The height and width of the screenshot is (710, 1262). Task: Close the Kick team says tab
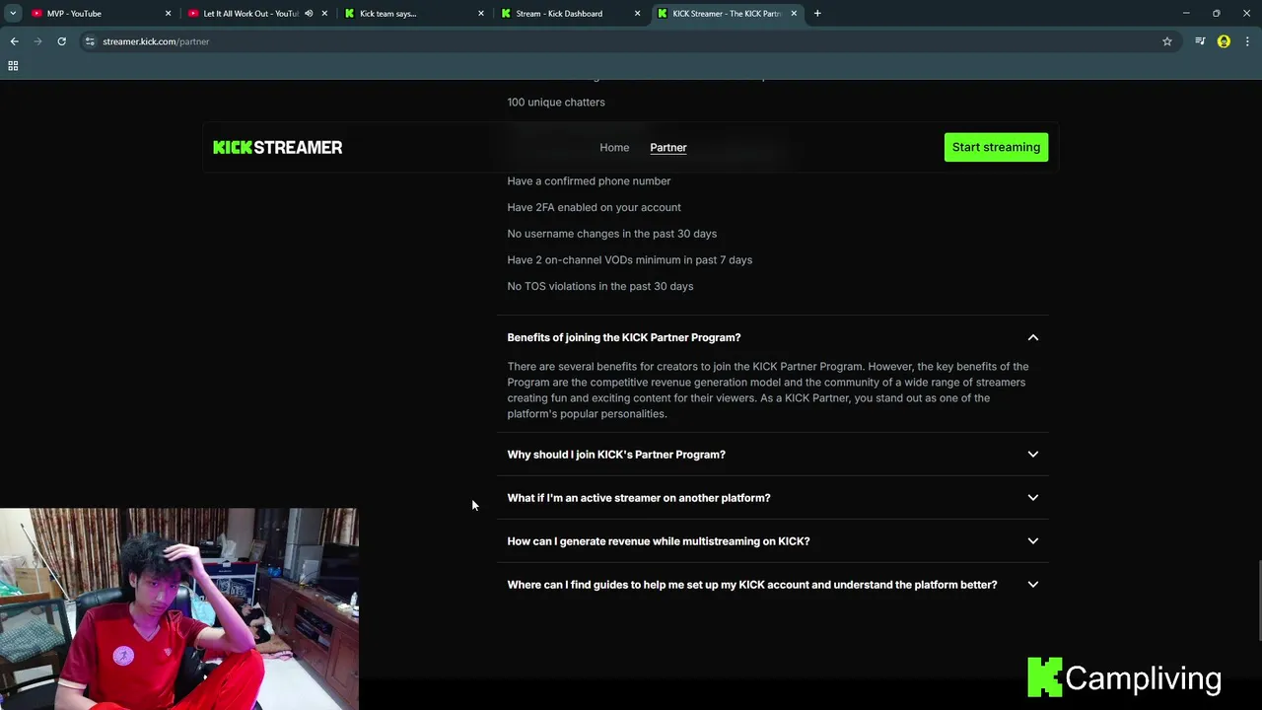[481, 14]
